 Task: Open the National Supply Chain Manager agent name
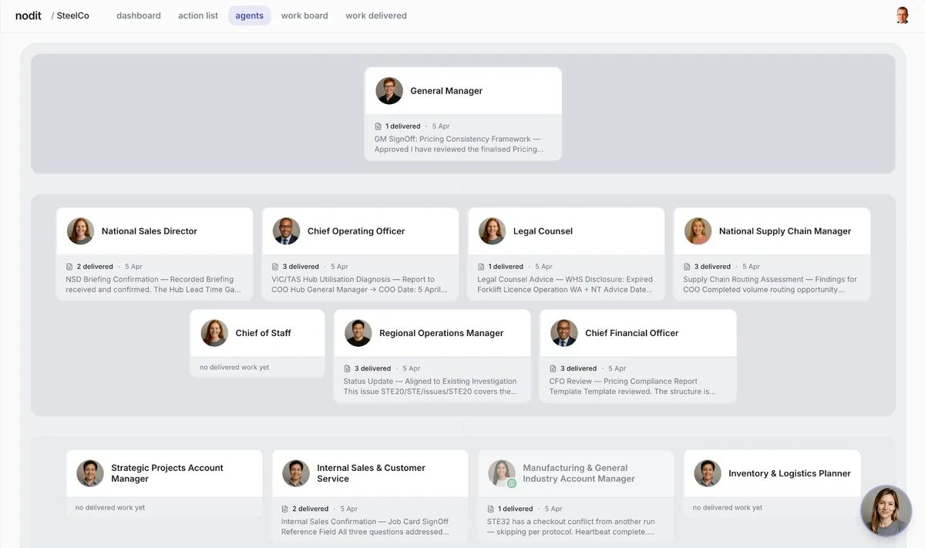[x=785, y=231]
